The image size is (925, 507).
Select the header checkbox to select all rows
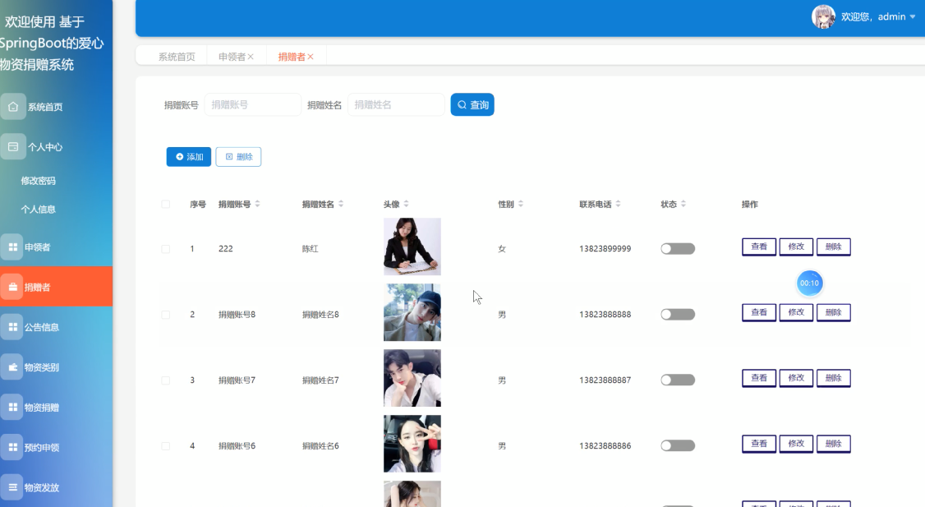(165, 204)
